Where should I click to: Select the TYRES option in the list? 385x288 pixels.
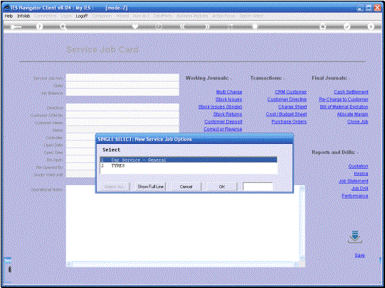pos(189,166)
